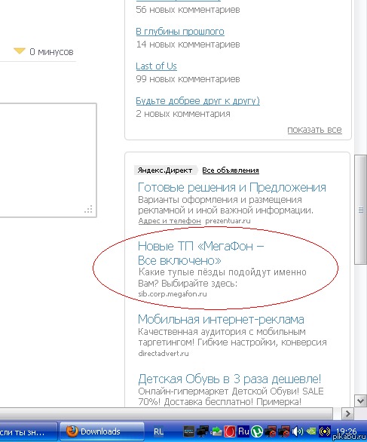Switch the Ru keyboard language indicator

(x=243, y=431)
